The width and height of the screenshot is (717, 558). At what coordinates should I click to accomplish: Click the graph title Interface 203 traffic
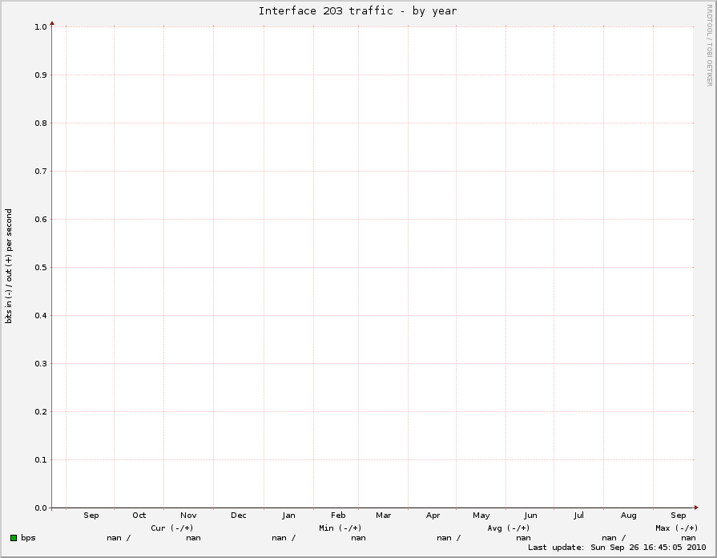[x=357, y=10]
